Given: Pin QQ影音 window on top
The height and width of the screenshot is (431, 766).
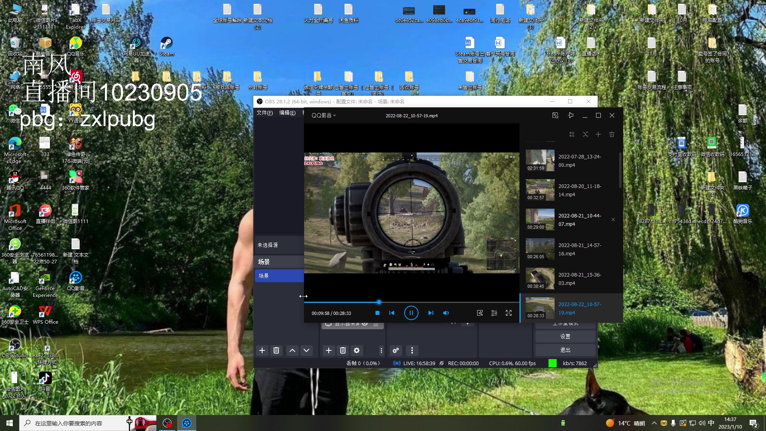Looking at the screenshot, I should pos(571,115).
